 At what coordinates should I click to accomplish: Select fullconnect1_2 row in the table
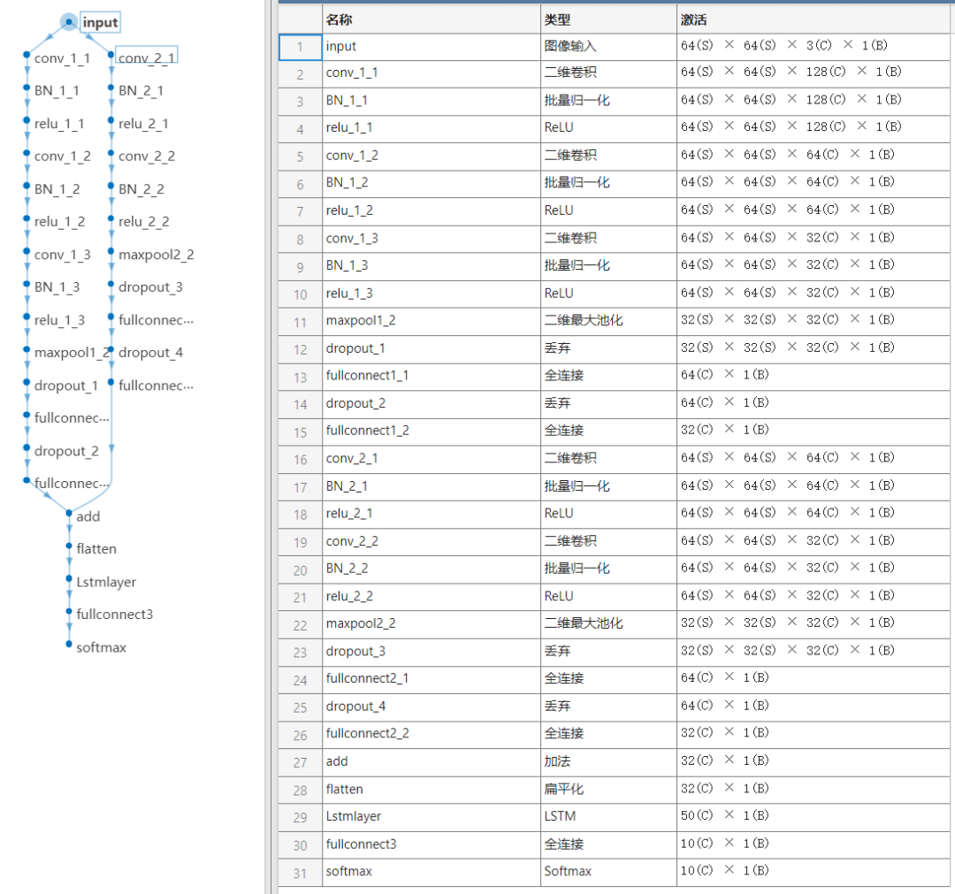point(614,432)
